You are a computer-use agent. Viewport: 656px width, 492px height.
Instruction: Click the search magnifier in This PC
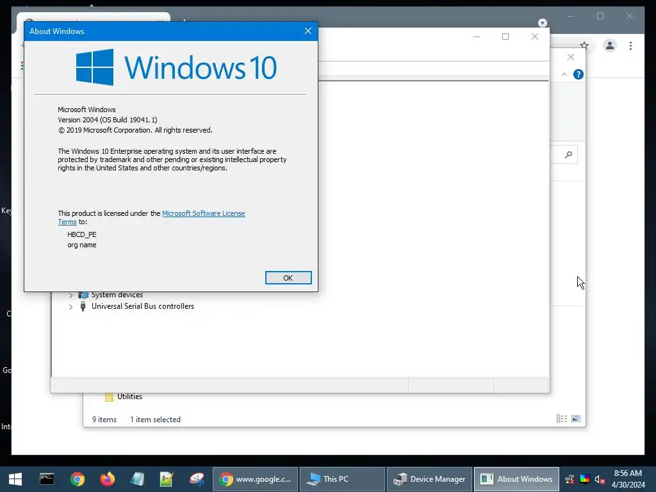coord(568,155)
